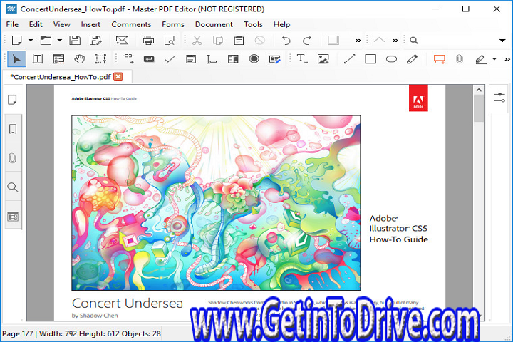Open the Print Preview icon

(x=170, y=40)
